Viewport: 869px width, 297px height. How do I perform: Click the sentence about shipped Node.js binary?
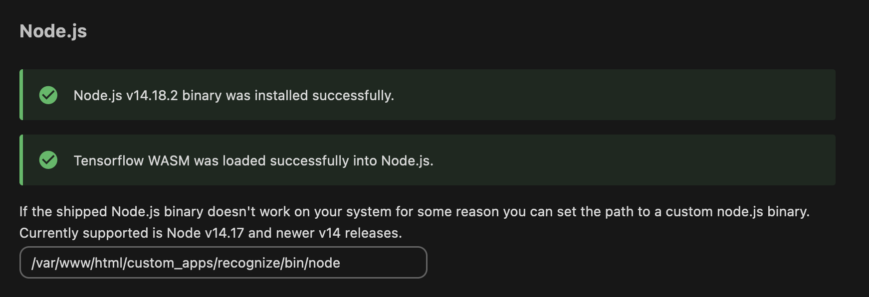(363, 211)
